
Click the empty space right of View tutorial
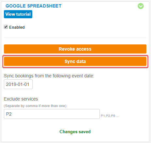pos(85,14)
